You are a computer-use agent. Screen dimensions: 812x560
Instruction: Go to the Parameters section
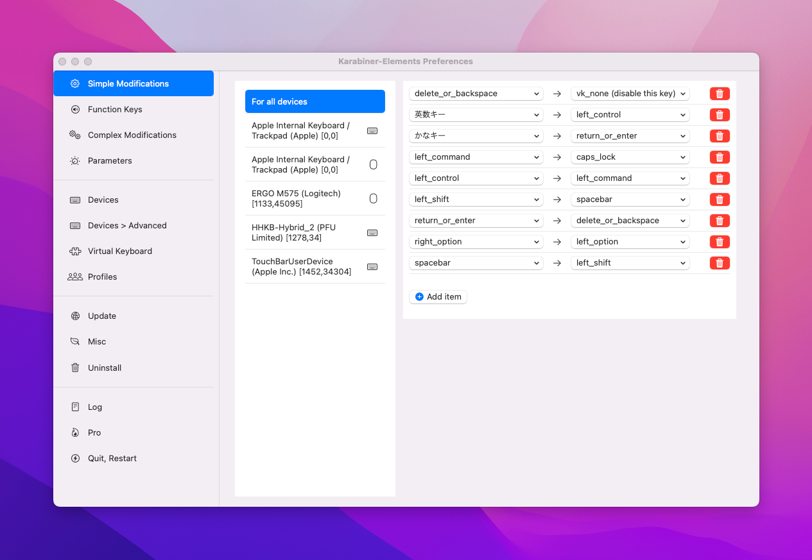(134, 160)
